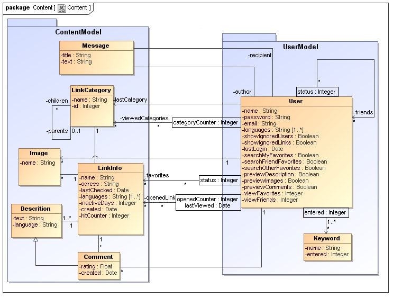This screenshot has width=393, height=297.
Task: Click the Descrition class header
Action: click(x=36, y=209)
